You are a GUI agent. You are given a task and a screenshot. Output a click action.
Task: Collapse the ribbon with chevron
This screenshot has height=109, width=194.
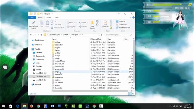tap(130, 18)
